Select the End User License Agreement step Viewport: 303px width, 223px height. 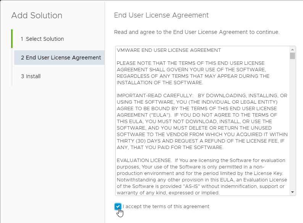[x=59, y=58]
